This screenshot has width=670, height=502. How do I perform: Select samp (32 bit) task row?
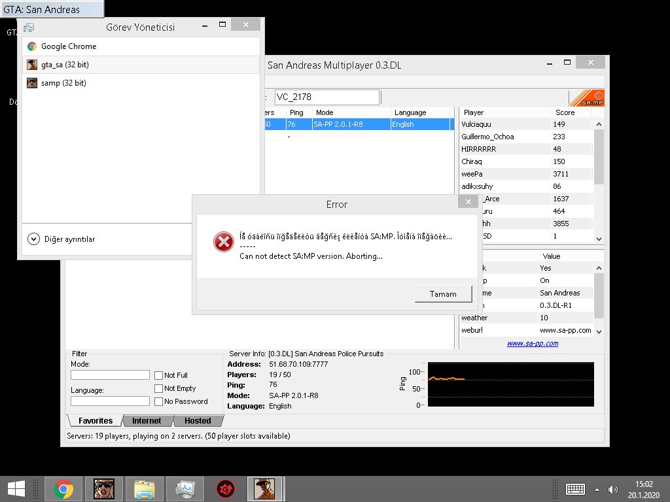(x=141, y=83)
